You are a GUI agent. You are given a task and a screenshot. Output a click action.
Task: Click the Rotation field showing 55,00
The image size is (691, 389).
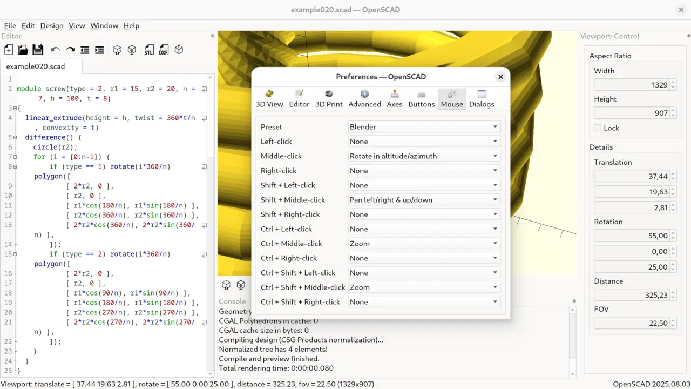[635, 236]
